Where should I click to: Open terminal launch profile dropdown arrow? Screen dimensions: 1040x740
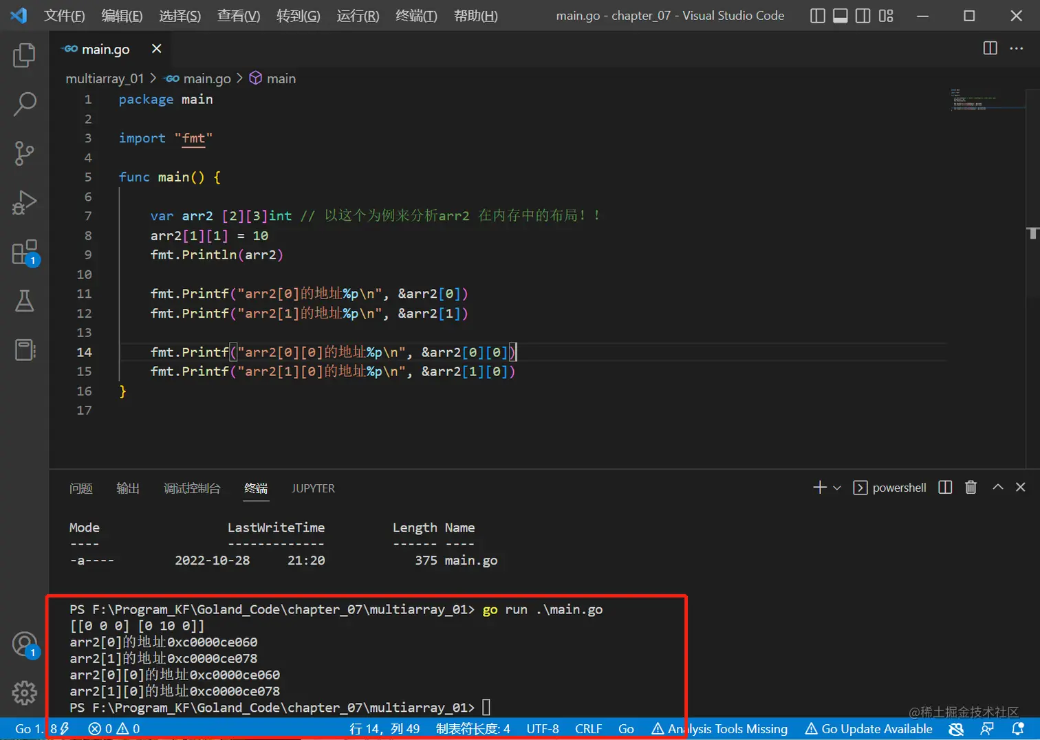coord(837,488)
